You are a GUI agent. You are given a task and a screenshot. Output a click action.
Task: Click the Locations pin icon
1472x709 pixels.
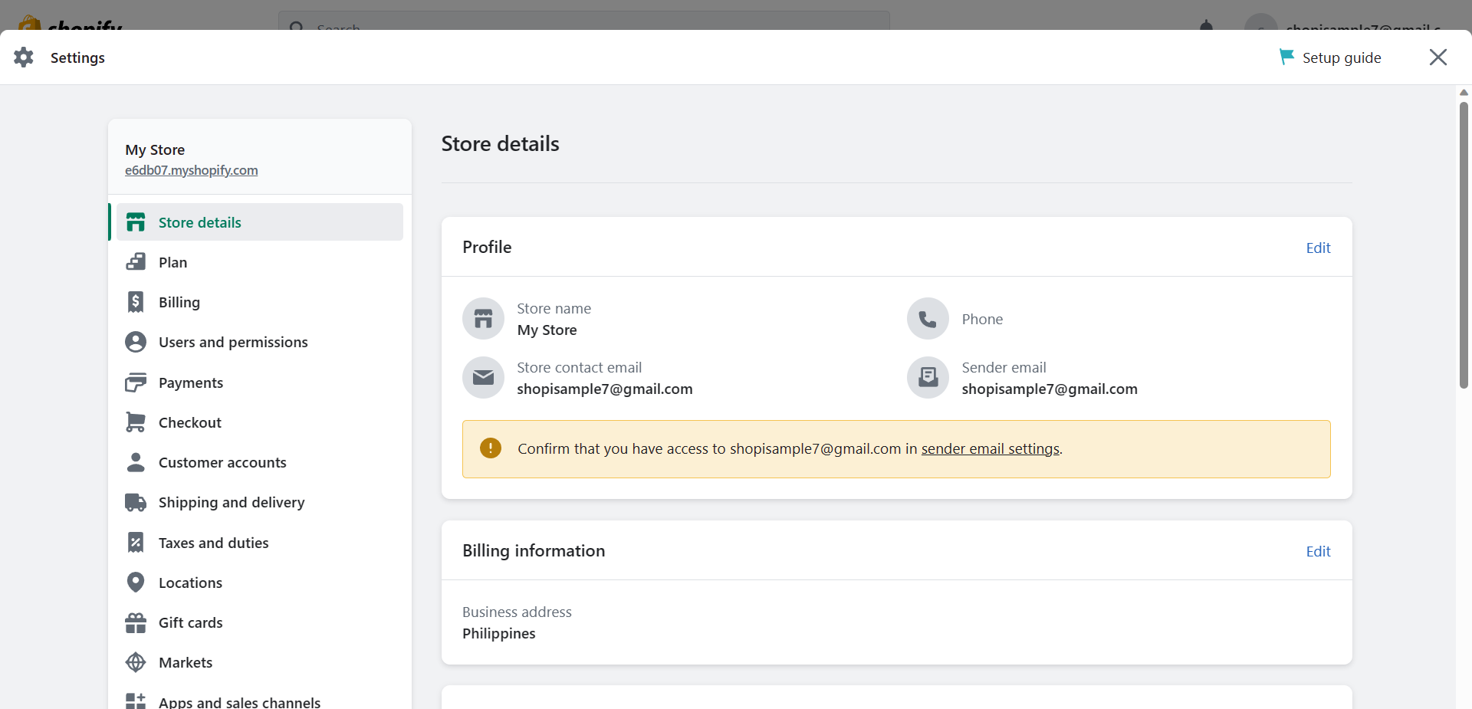(136, 583)
